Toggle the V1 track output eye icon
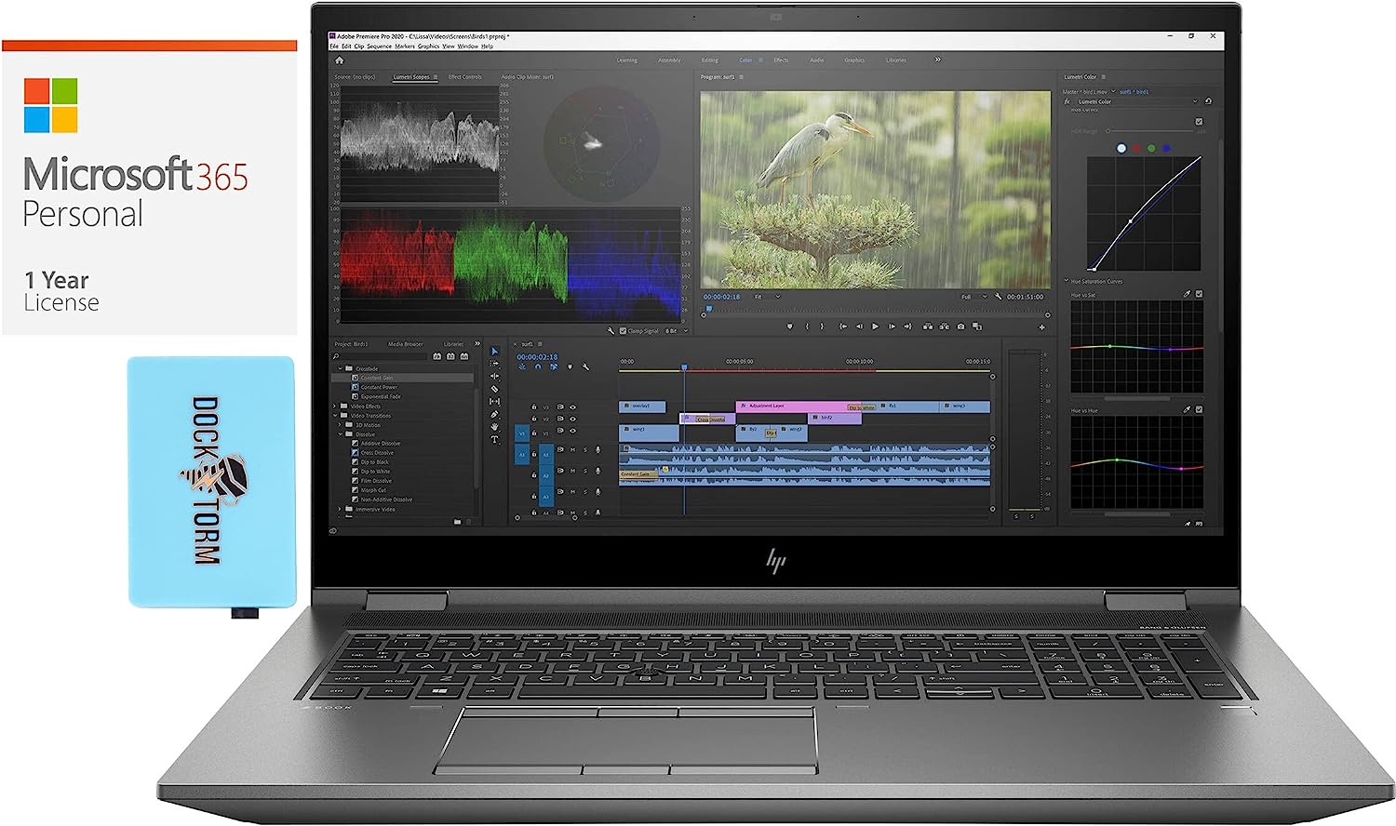 (x=574, y=433)
